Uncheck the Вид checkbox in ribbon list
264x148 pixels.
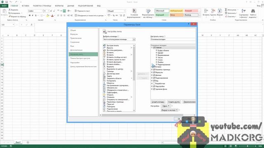point(154,81)
